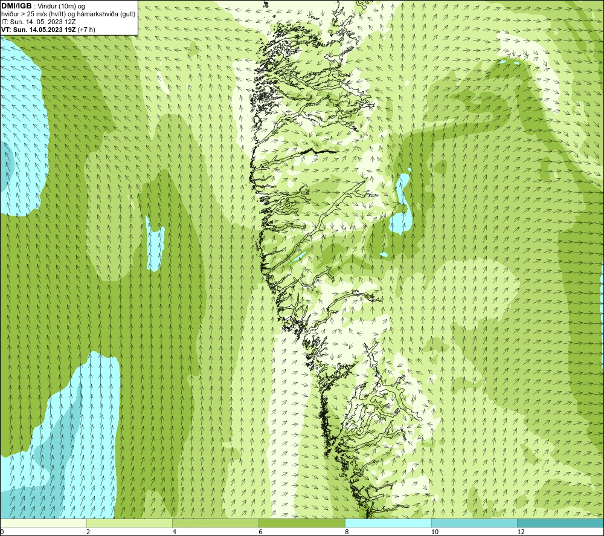Pick the teal legend swatch above 12 m/s
Viewport: 604px width, 536px height.
pyautogui.click(x=561, y=523)
